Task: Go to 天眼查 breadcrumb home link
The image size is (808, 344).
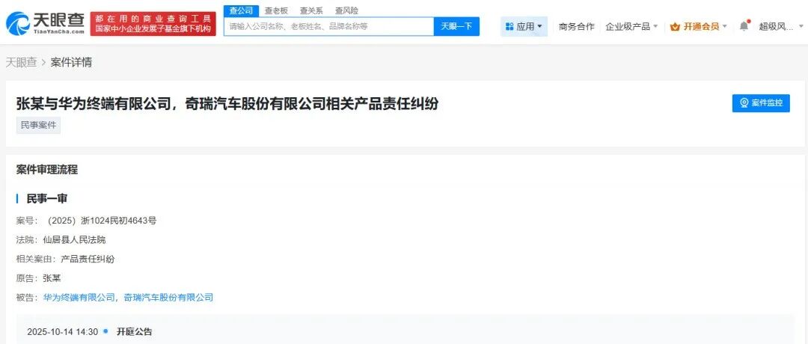Action: 21,62
